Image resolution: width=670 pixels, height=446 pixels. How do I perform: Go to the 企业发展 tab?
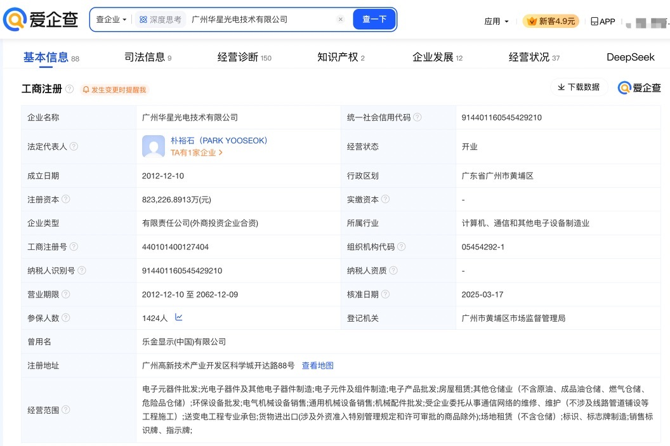coord(437,57)
